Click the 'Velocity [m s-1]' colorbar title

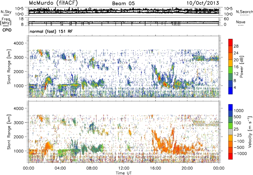coord(250,131)
